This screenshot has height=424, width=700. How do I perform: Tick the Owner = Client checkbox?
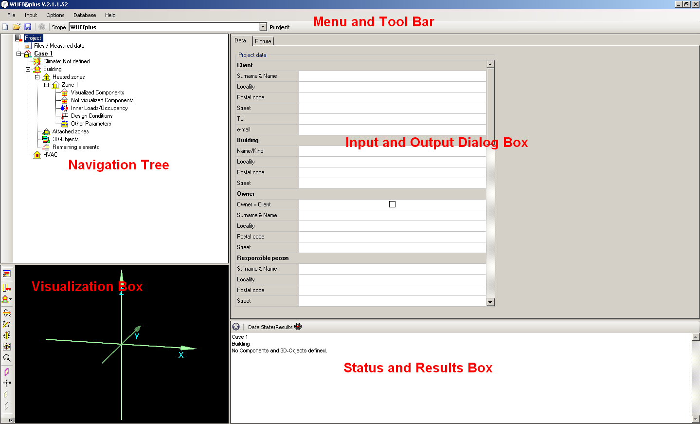(392, 204)
